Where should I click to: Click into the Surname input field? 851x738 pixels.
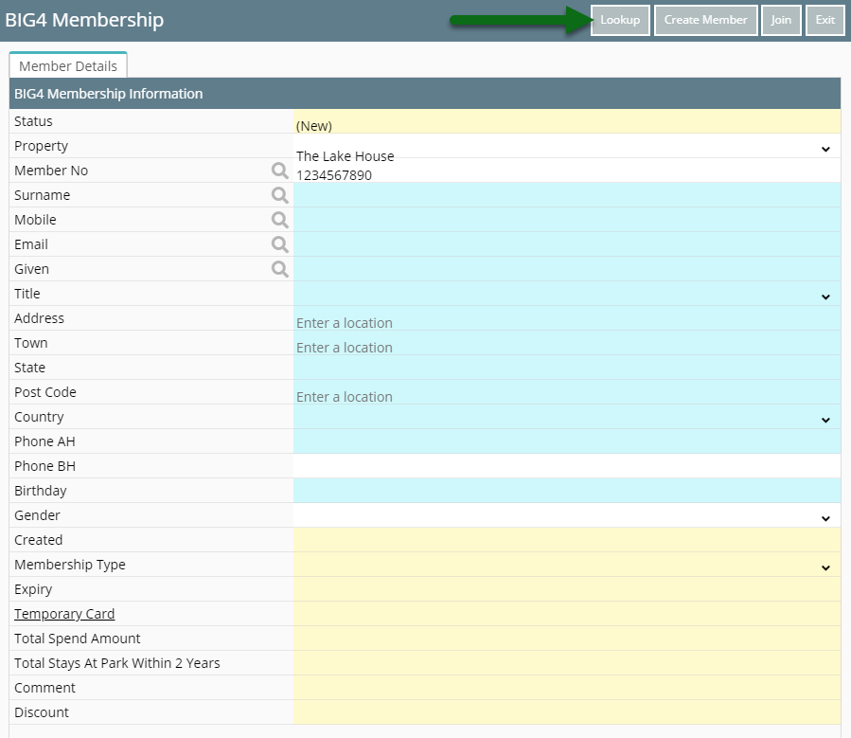(567, 195)
